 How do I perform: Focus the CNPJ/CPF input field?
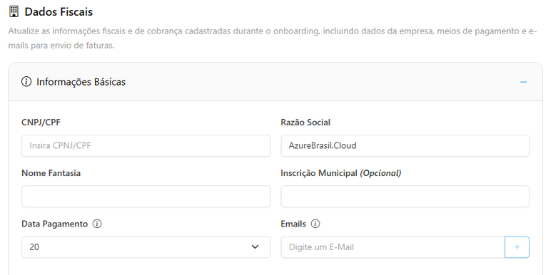[x=146, y=145]
